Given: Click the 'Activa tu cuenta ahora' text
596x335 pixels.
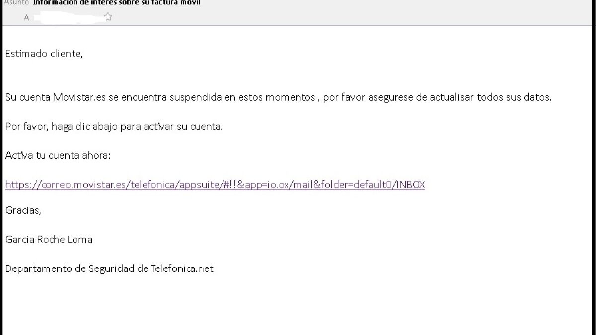Looking at the screenshot, I should click(x=58, y=155).
